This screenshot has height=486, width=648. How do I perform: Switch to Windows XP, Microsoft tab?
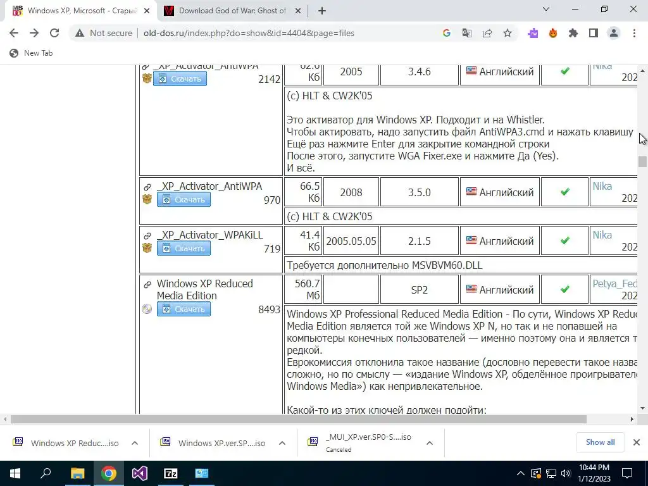click(80, 11)
